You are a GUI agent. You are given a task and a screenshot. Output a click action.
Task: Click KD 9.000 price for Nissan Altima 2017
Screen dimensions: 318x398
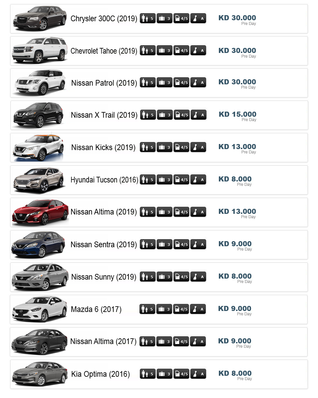235,341
